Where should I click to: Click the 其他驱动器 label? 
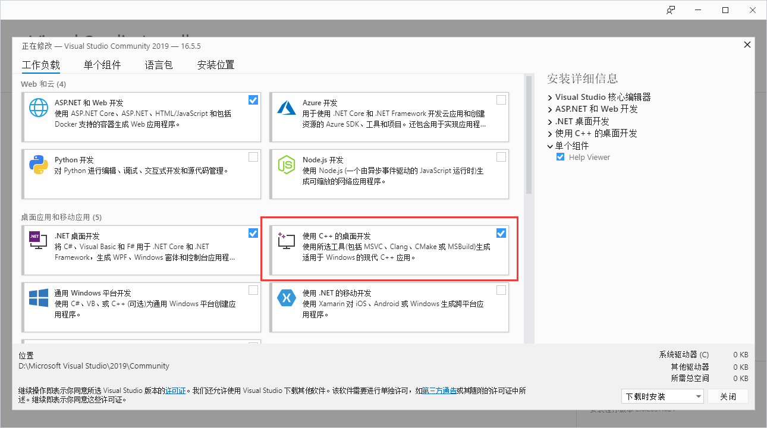(690, 367)
